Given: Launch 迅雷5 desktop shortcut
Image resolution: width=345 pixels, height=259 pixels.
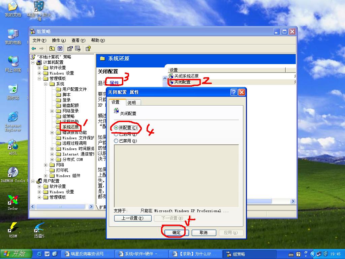Looking at the screenshot, I should pyautogui.click(x=39, y=230).
